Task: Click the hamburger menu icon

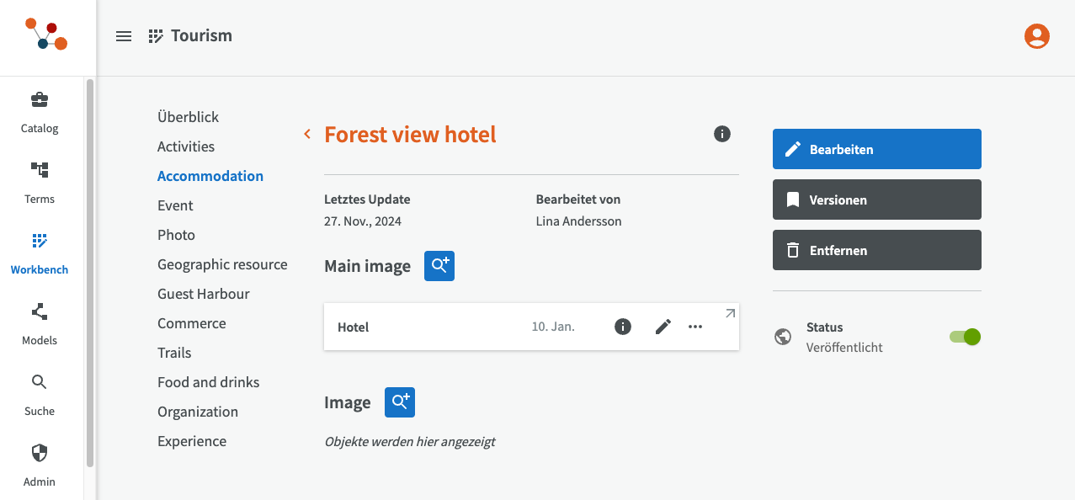Action: [x=124, y=36]
